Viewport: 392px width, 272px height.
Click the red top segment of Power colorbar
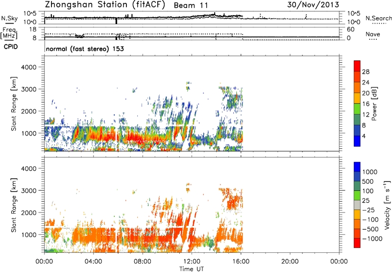(x=357, y=66)
